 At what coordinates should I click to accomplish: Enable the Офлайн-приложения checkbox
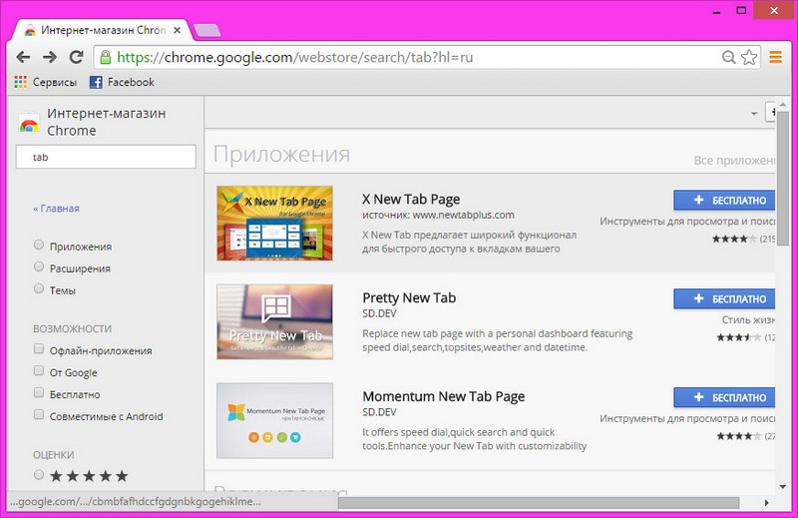point(39,349)
